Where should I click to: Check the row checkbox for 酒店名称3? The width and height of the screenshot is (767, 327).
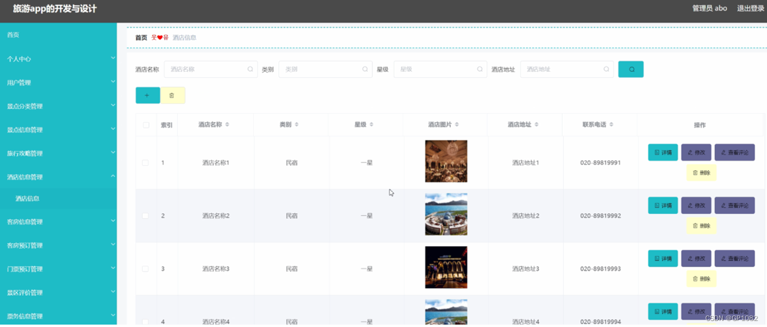pos(145,269)
